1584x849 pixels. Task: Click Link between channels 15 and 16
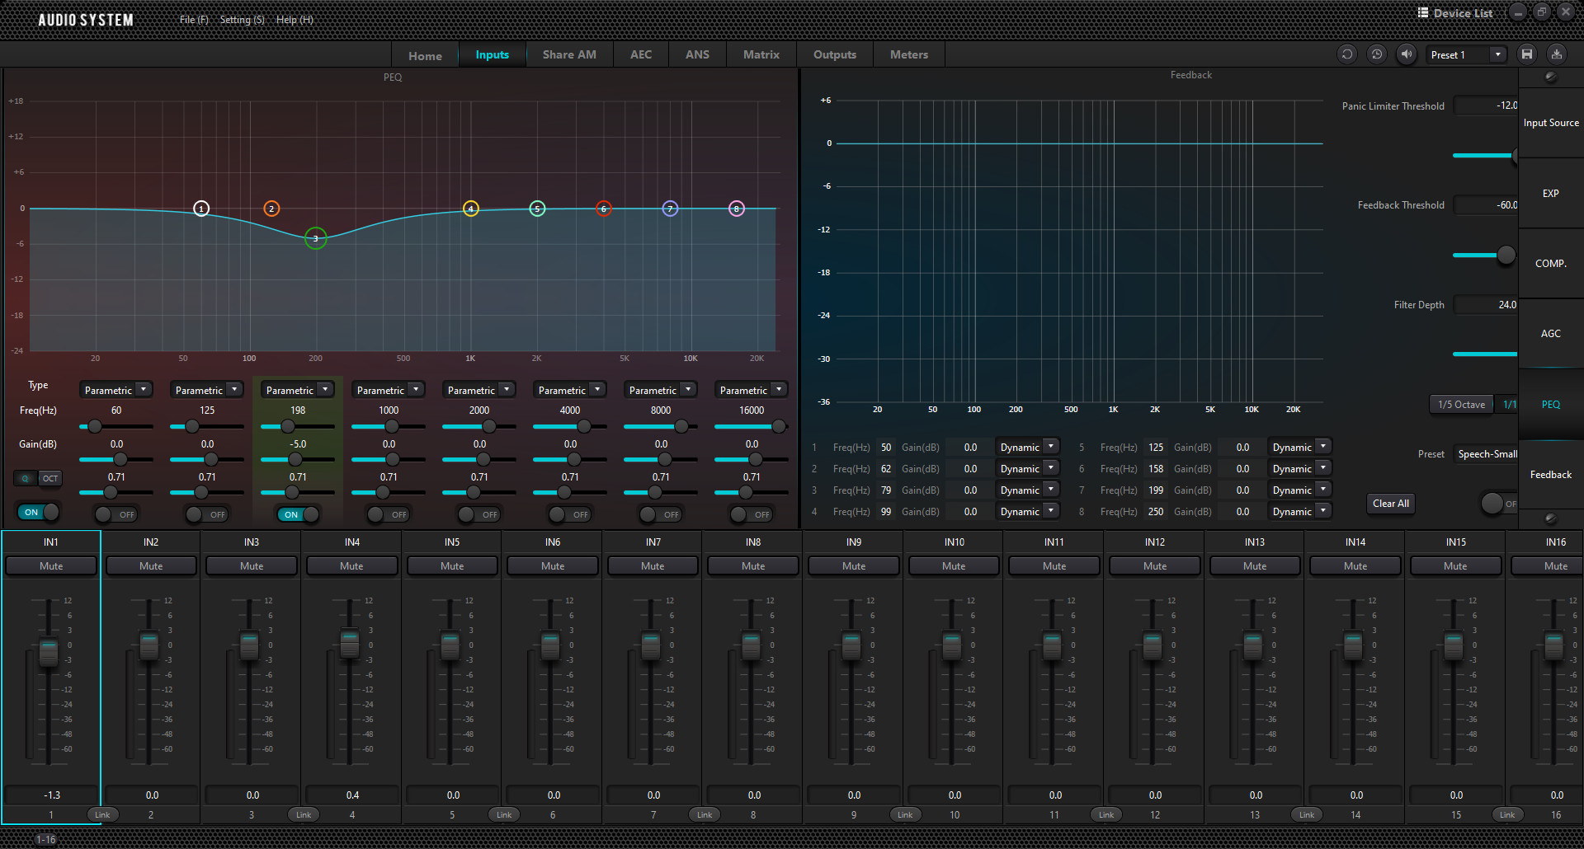pyautogui.click(x=1507, y=814)
